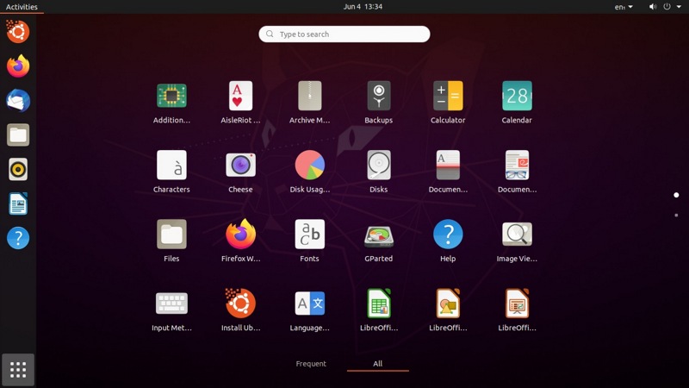Open the Calculator app
This screenshot has width=689, height=388.
coord(448,96)
